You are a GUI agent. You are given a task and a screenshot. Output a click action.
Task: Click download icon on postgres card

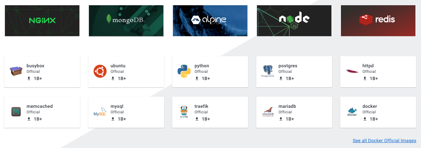coord(281,78)
